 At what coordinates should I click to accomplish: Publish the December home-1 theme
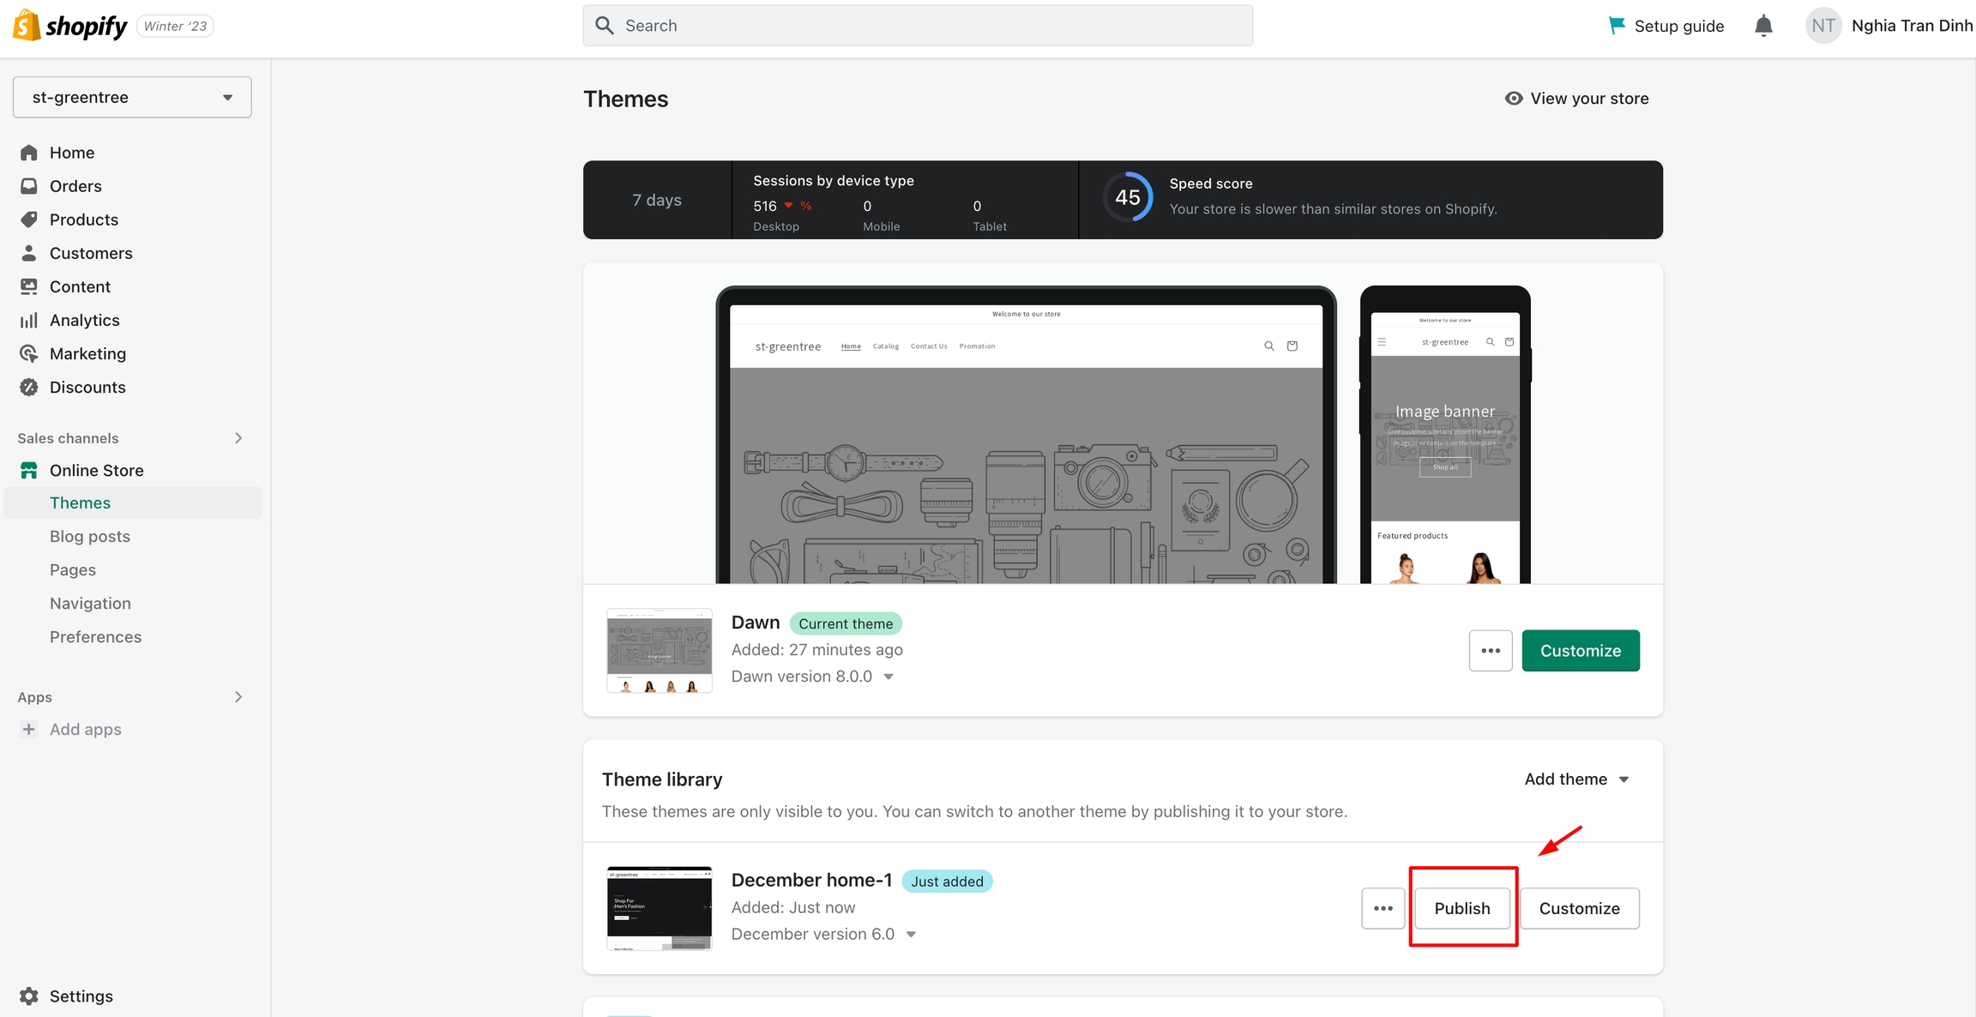[1461, 908]
